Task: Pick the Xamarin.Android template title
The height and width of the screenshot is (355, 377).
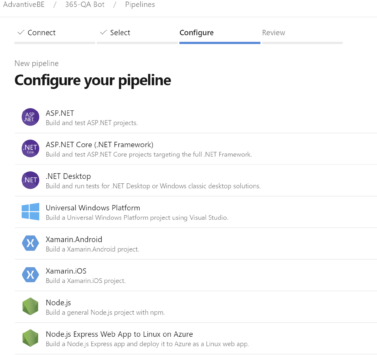Action: pyautogui.click(x=74, y=239)
